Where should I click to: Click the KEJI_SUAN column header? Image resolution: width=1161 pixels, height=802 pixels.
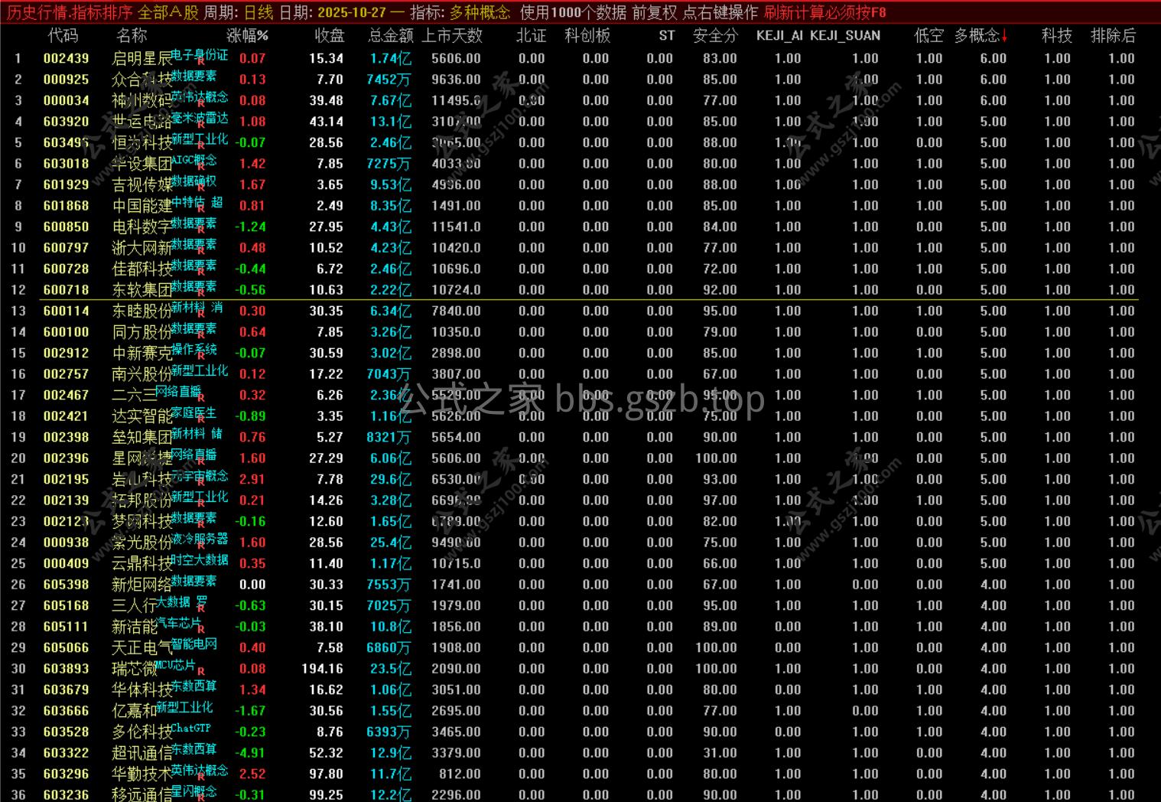845,35
